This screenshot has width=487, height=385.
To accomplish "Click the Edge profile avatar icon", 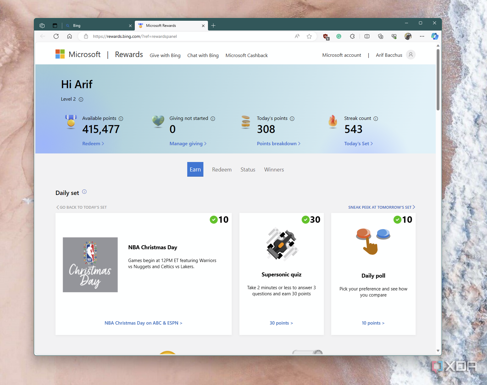I will (x=408, y=36).
